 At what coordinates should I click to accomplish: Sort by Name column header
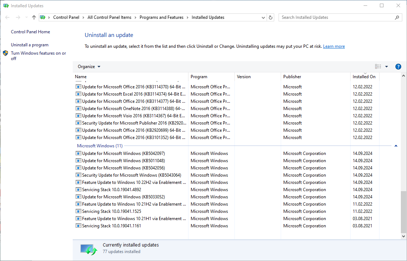pos(131,77)
